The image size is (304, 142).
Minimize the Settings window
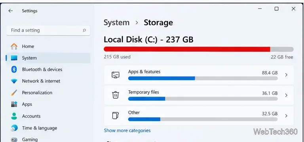click(x=260, y=9)
